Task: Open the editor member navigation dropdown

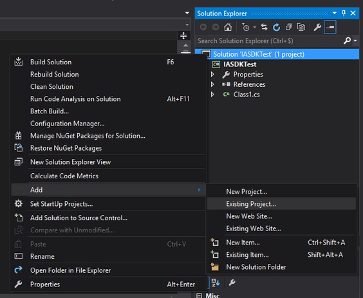Action: (x=187, y=24)
